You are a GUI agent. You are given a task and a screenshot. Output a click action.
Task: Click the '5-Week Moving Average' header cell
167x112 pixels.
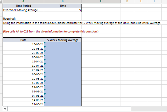(63, 40)
